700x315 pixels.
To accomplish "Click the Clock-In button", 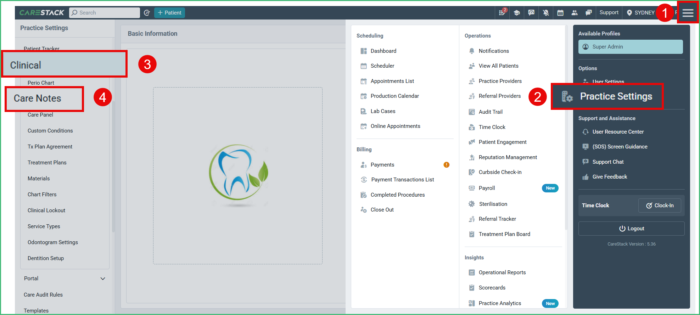I will pyautogui.click(x=660, y=206).
